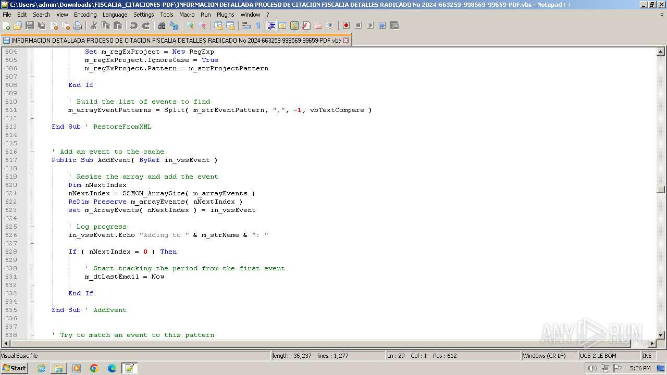The width and height of the screenshot is (667, 375).
Task: Toggle file monitoring eye icon
Action: coord(330,26)
